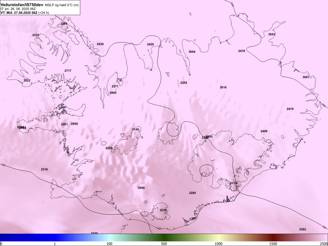
Task: Click the 3061 height label
Action: click(306, 77)
